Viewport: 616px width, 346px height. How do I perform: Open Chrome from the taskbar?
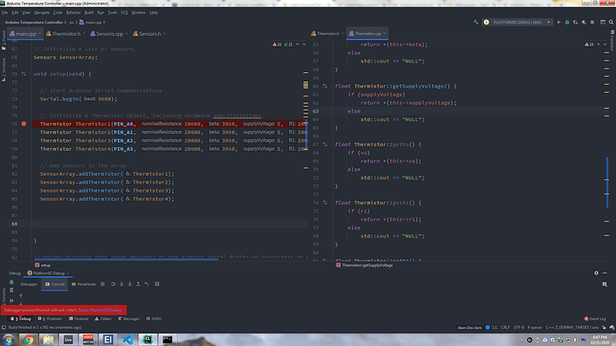click(x=29, y=340)
